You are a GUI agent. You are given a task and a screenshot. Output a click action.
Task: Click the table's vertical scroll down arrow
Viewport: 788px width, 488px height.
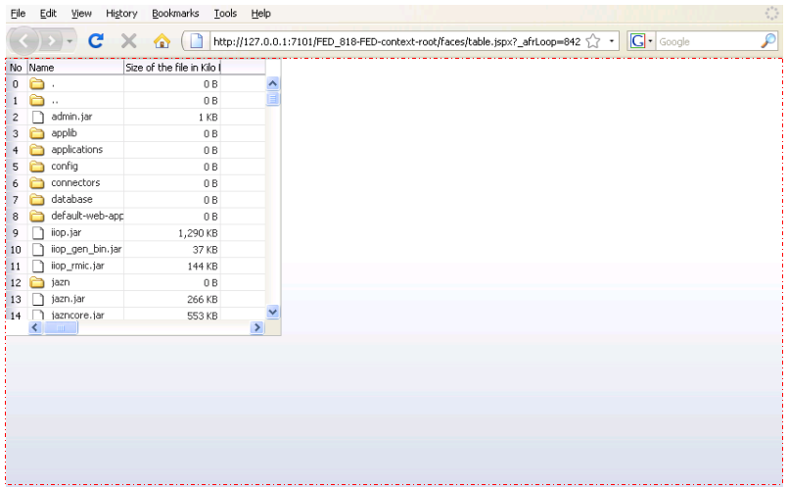(273, 312)
